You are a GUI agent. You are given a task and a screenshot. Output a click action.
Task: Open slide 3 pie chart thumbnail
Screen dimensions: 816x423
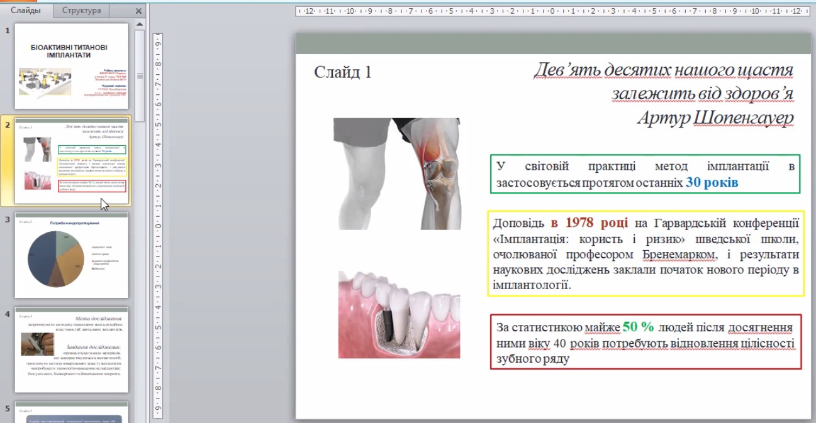72,255
